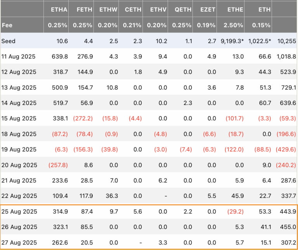The width and height of the screenshot is (298, 250).
Task: Select the 15 Aug 2025 row label
Action: (19, 119)
